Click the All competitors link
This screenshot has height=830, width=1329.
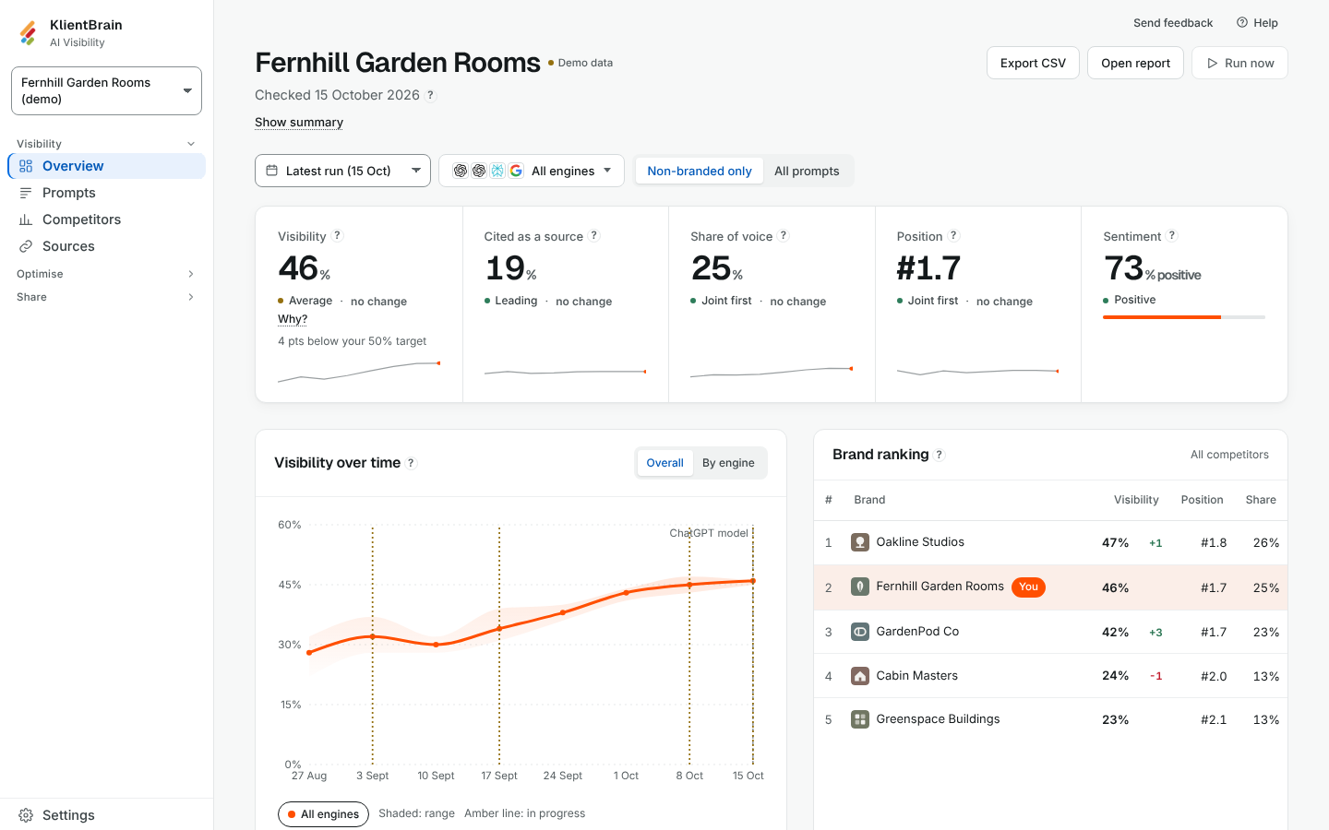point(1229,455)
